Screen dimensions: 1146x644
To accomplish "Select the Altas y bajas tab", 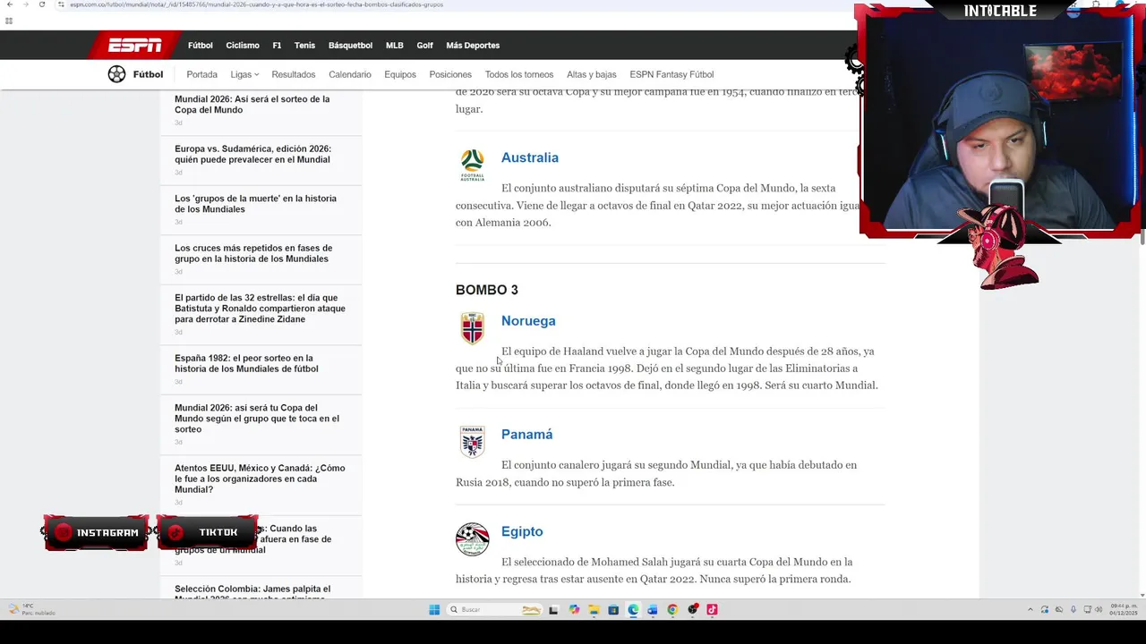I will tap(591, 74).
